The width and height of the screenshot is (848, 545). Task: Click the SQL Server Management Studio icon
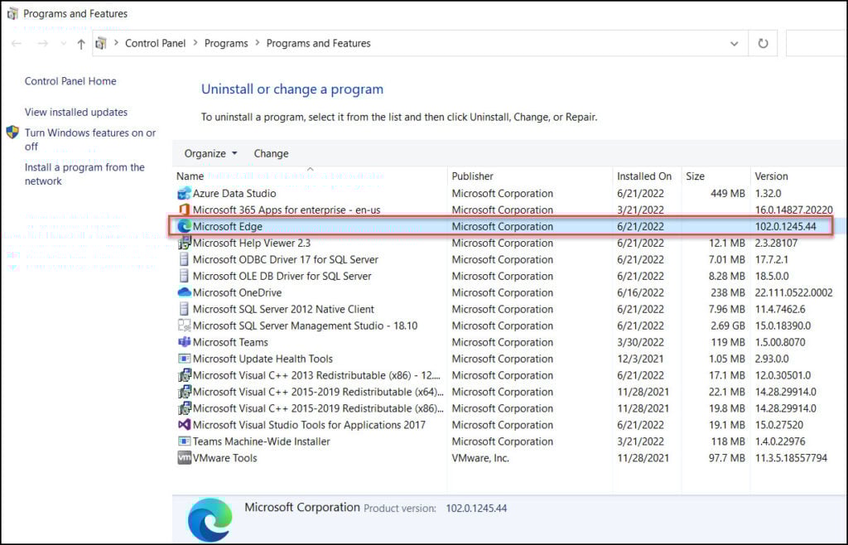pyautogui.click(x=184, y=326)
